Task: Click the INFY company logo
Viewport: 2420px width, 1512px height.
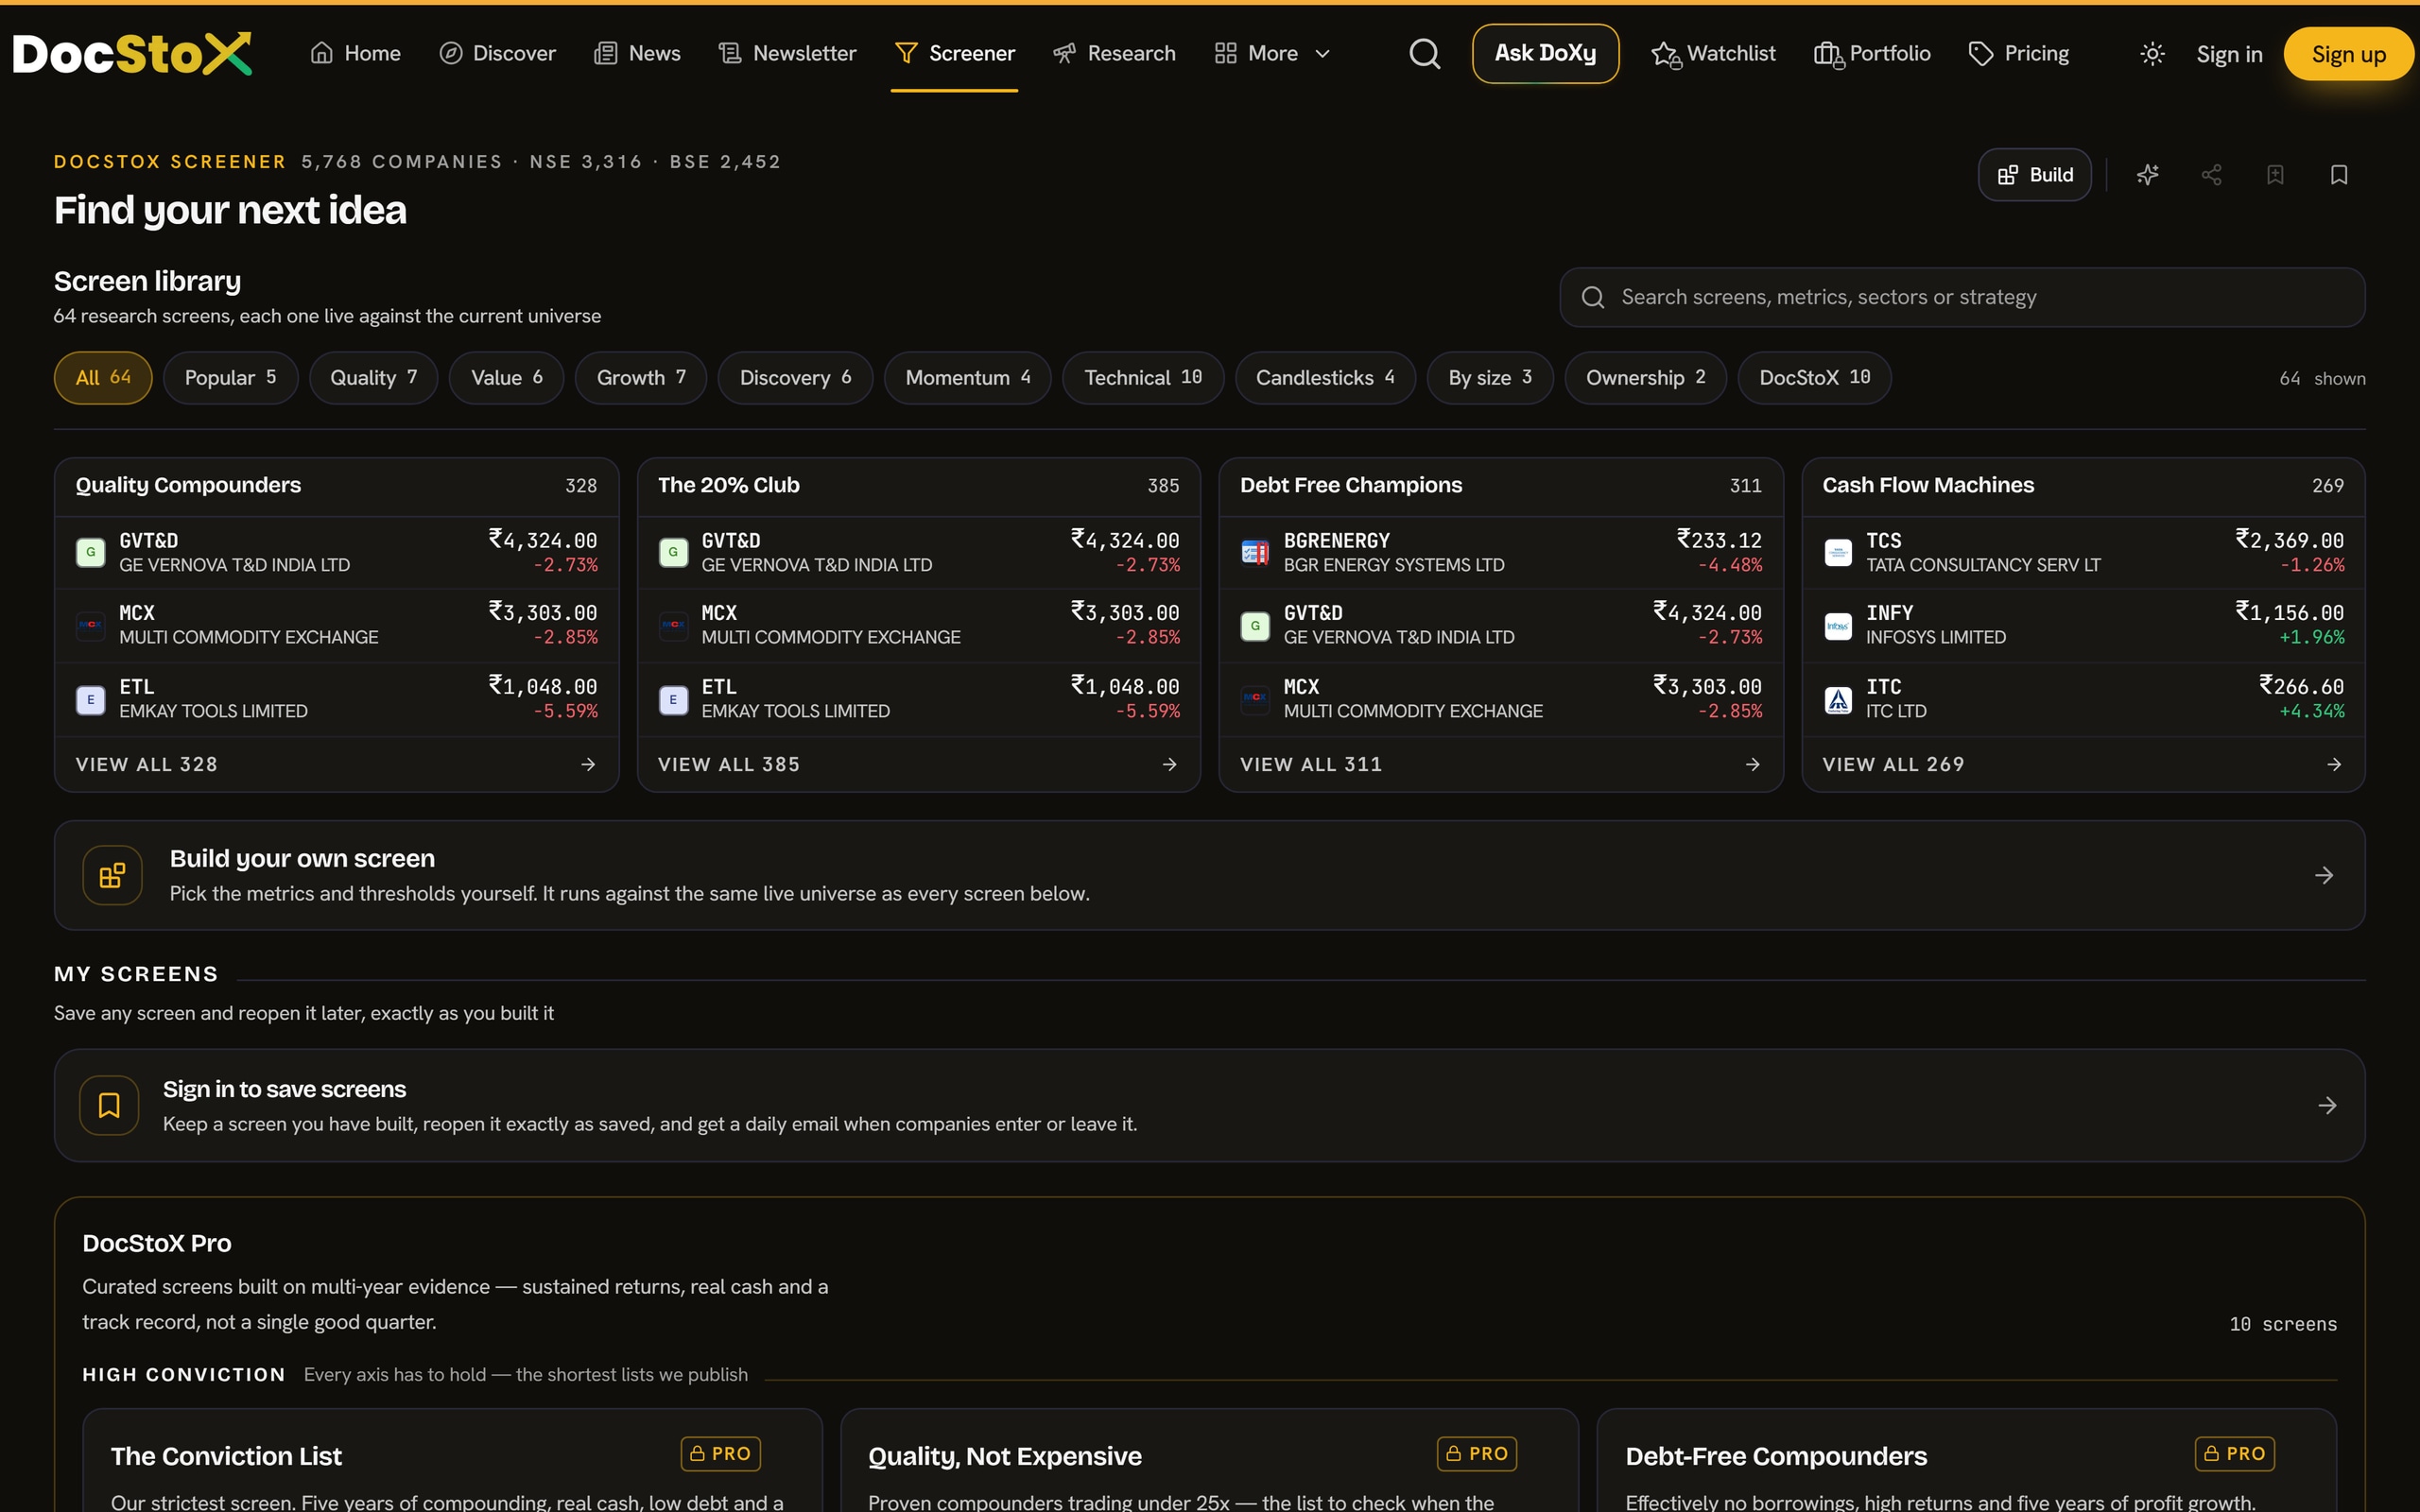Action: pos(1838,625)
